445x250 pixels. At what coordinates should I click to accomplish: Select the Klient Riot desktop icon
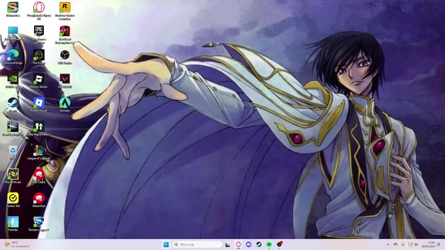pos(39,200)
